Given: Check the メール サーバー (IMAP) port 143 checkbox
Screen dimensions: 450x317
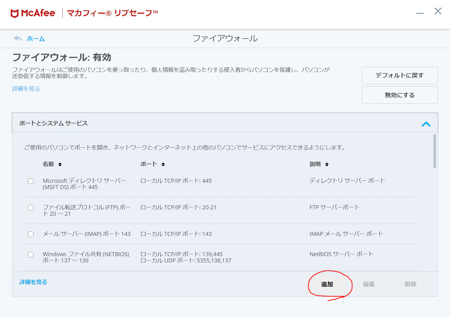Looking at the screenshot, I should point(31,234).
